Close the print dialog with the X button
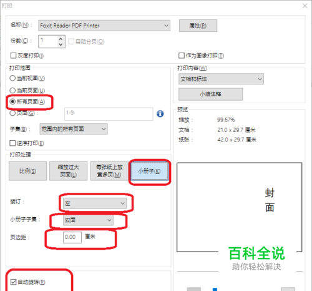Image resolution: width=312 pixels, height=291 pixels. [x=305, y=6]
